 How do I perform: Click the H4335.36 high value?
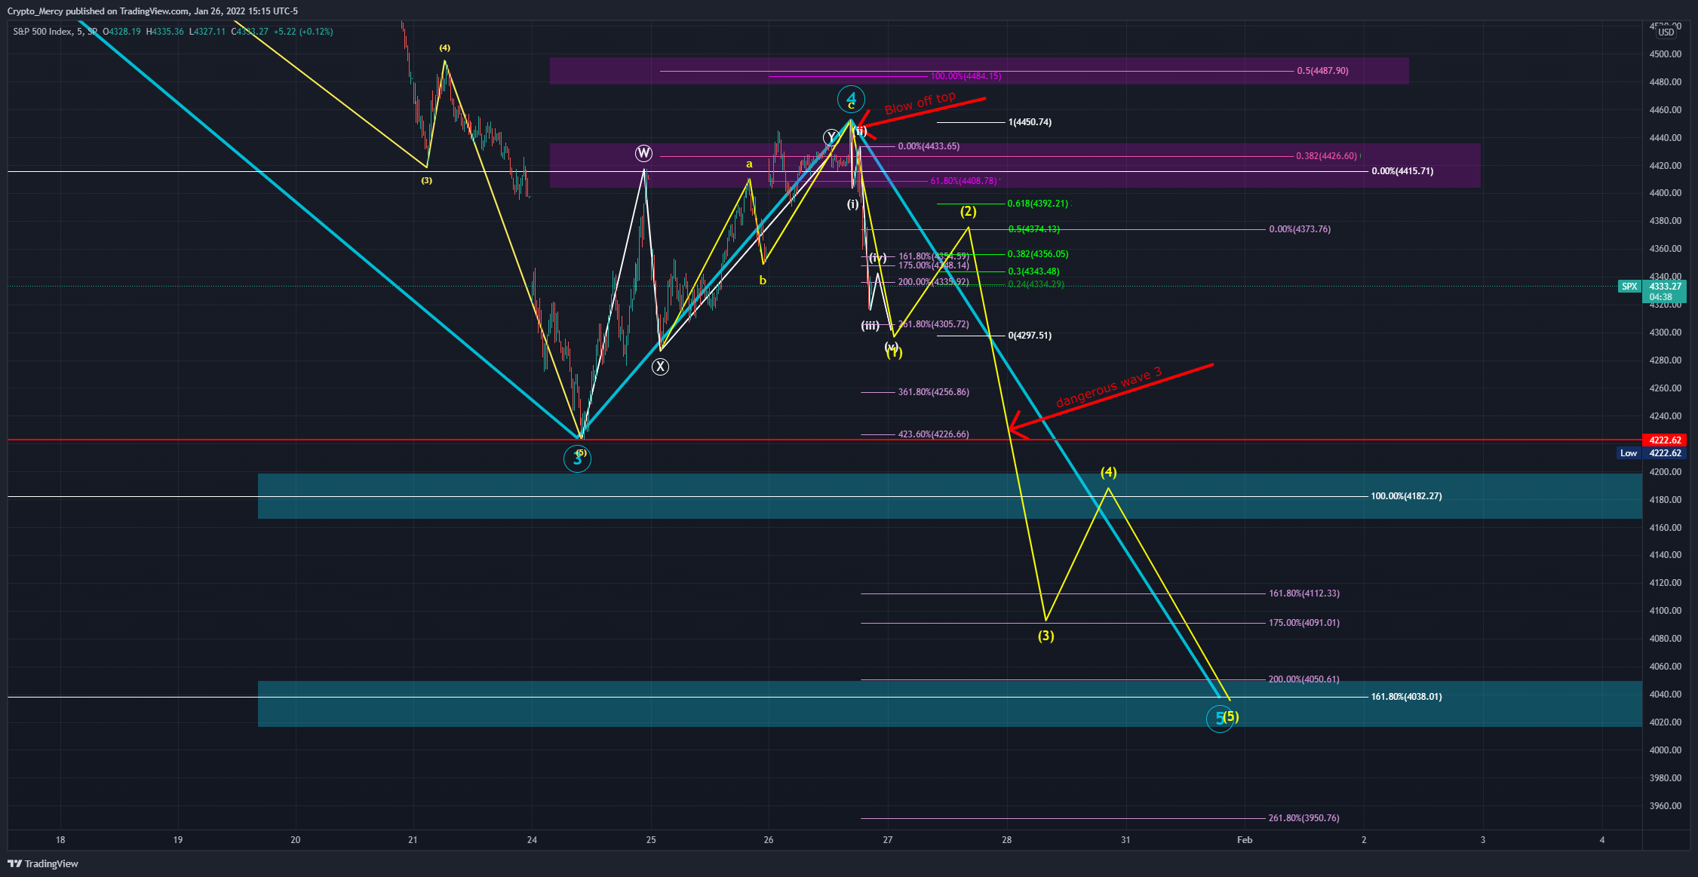point(165,32)
